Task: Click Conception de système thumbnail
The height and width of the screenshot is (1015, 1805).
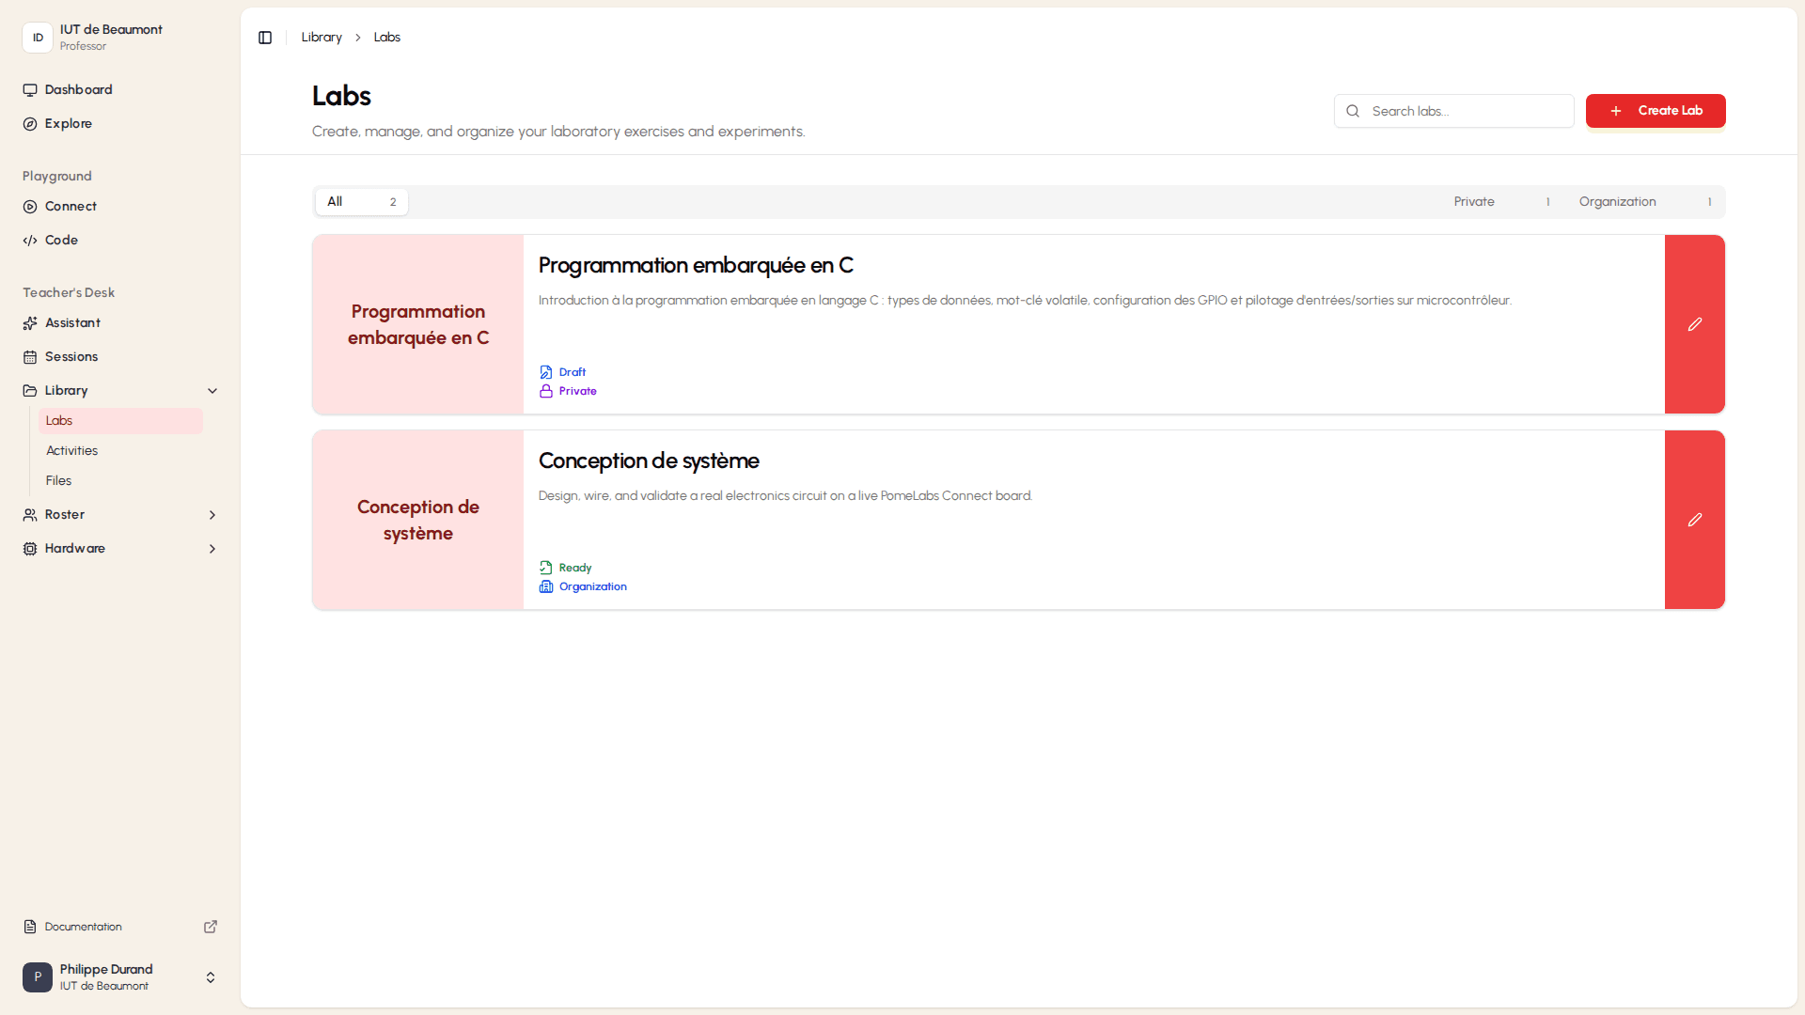Action: click(418, 520)
